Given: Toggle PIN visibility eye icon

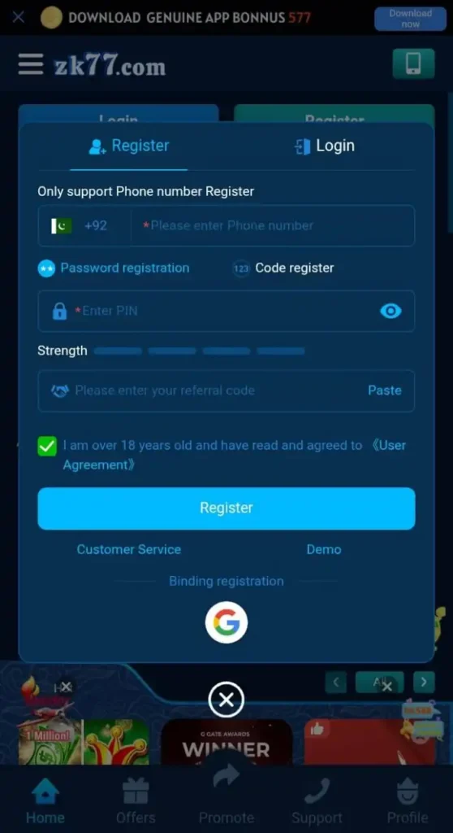Looking at the screenshot, I should [x=391, y=311].
